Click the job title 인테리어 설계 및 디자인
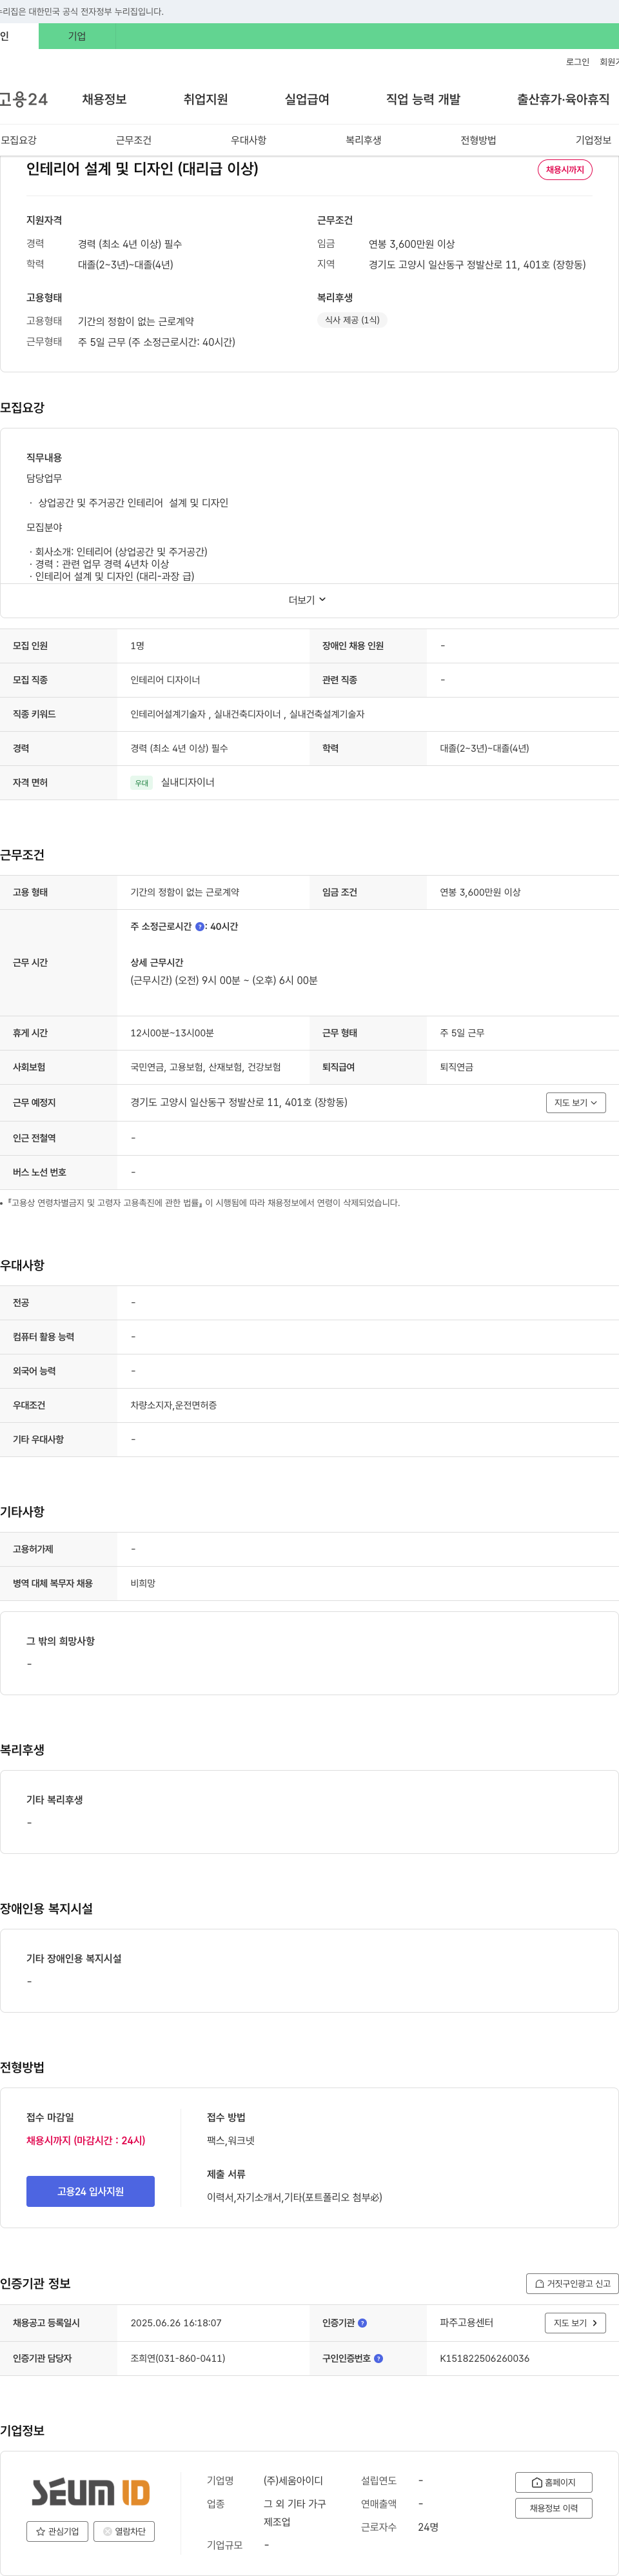Screen dimensions: 619x2576 pyautogui.click(x=142, y=169)
